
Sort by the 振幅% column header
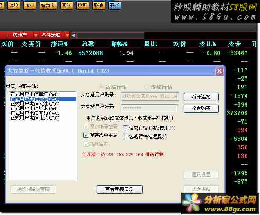[119, 44]
